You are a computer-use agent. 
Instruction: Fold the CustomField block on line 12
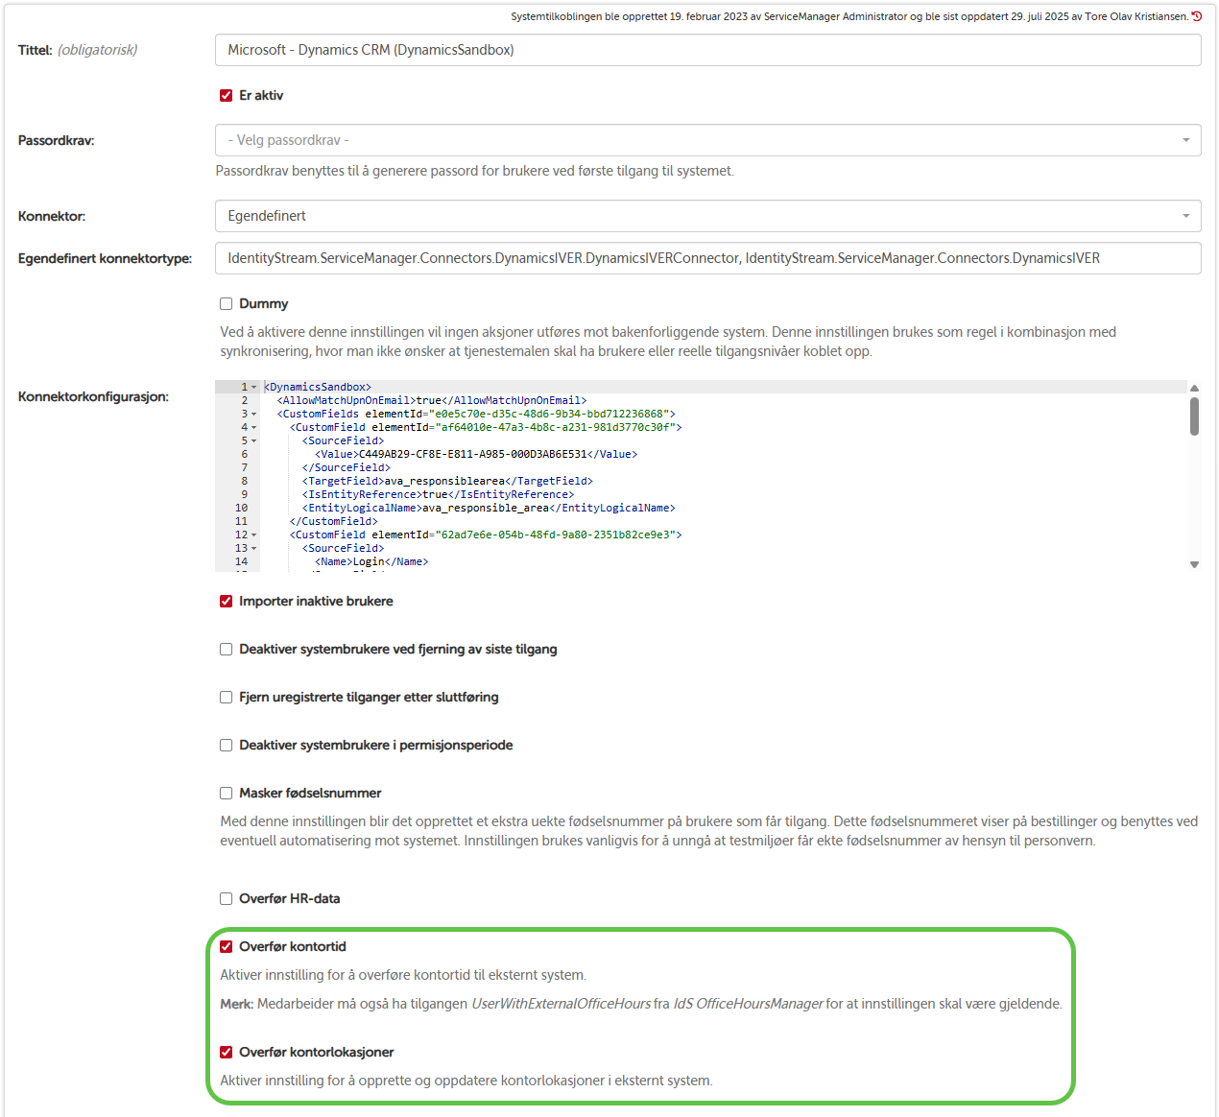click(254, 535)
